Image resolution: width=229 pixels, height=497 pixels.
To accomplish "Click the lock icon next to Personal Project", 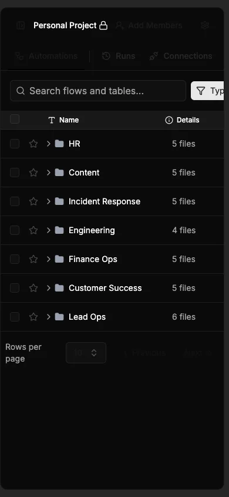I will 103,25.
